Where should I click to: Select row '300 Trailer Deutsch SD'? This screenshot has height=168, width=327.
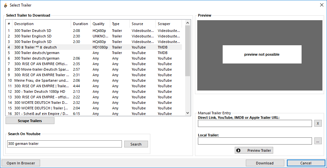(x=94, y=31)
